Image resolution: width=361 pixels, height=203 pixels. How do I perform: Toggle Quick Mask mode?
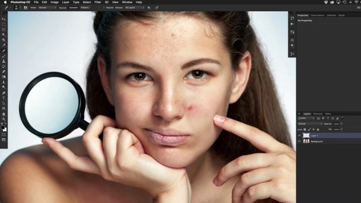(4, 135)
